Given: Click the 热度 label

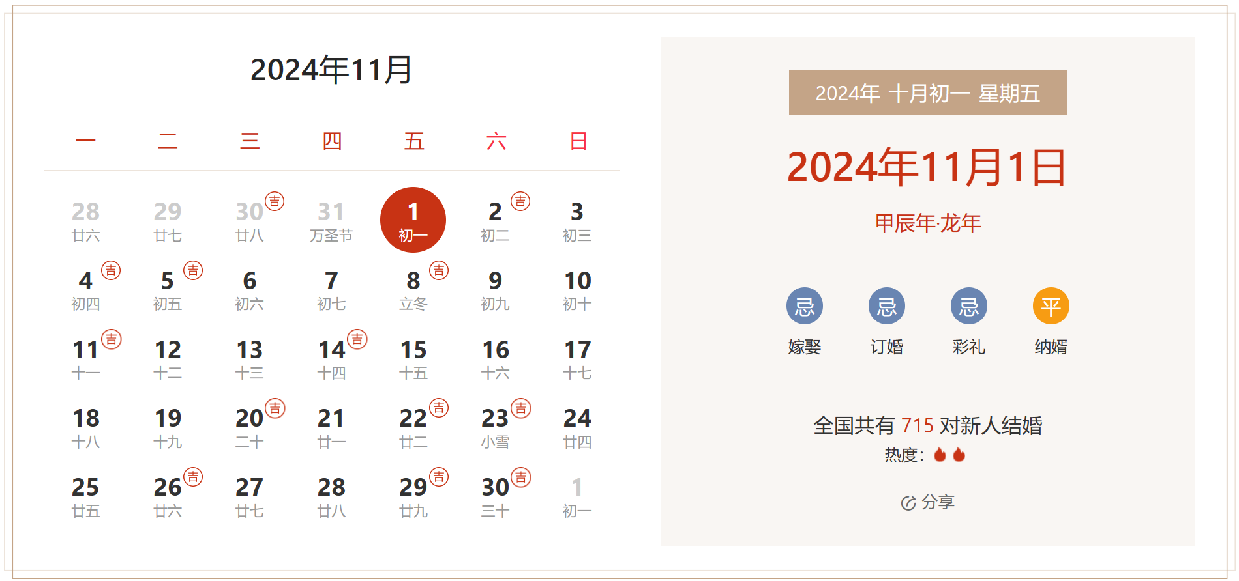Looking at the screenshot, I should 904,455.
